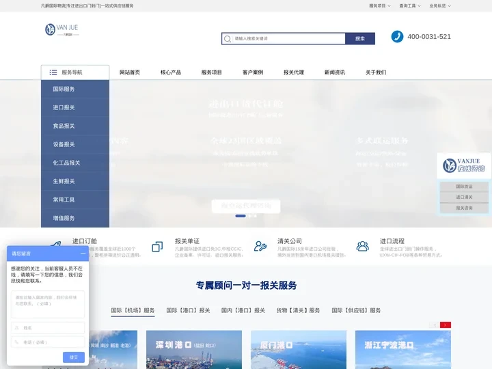This screenshot has width=492, height=369.
Task: Click the list icon beside 服务导航
Action: [x=53, y=72]
